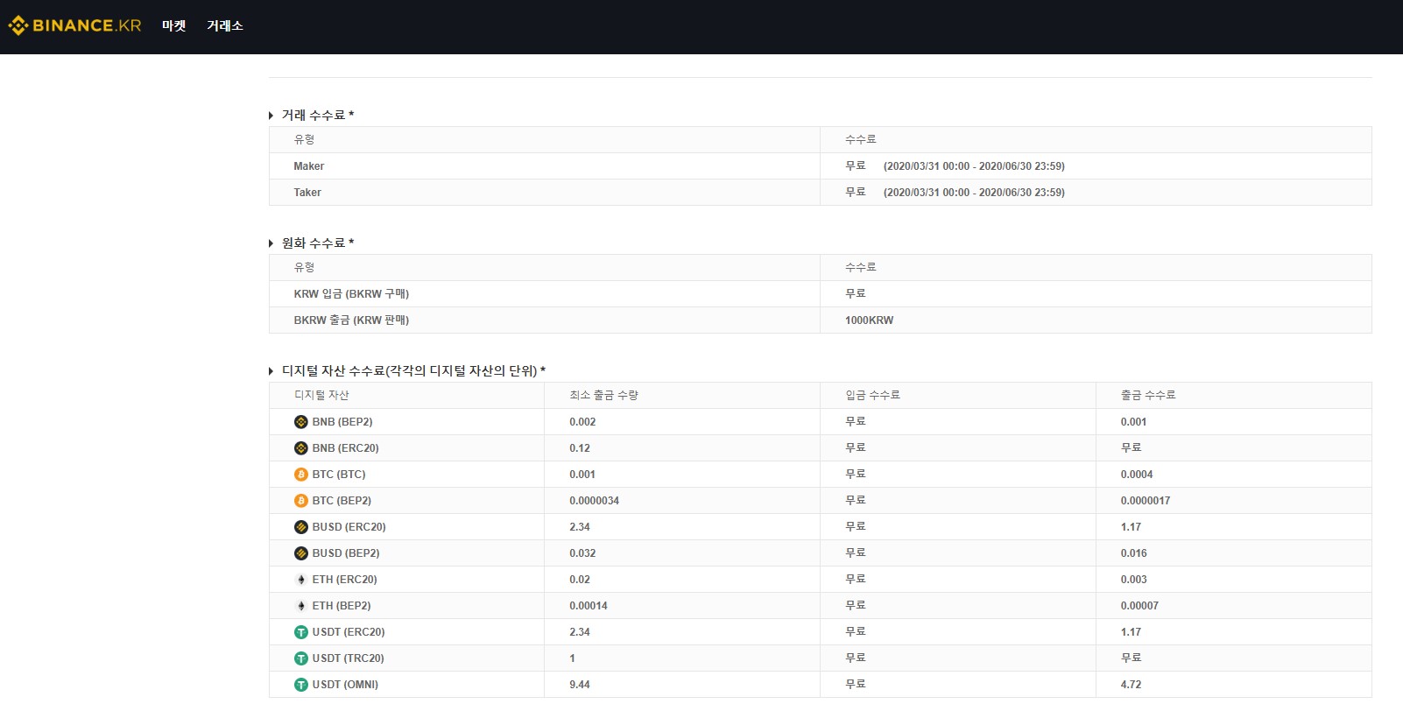Viewport: 1403px width, 725px height.
Task: Click the 디지털 자산 column header
Action: pyautogui.click(x=321, y=396)
